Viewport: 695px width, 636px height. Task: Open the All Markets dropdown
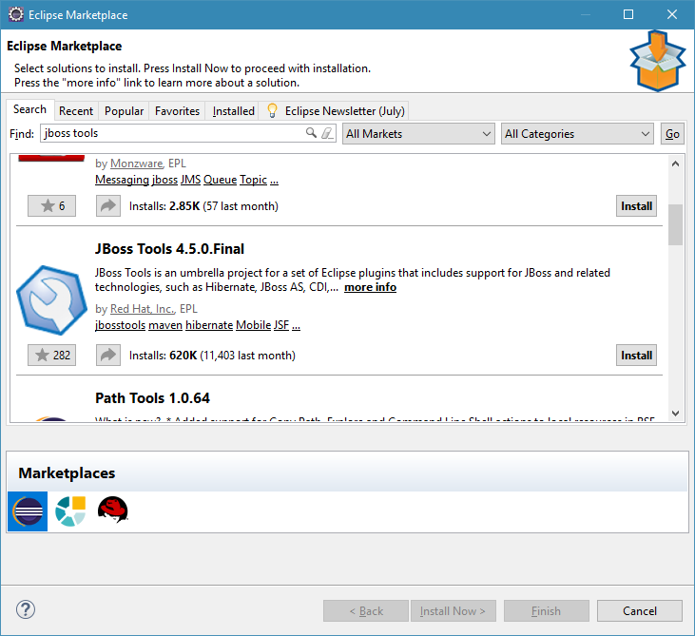418,134
